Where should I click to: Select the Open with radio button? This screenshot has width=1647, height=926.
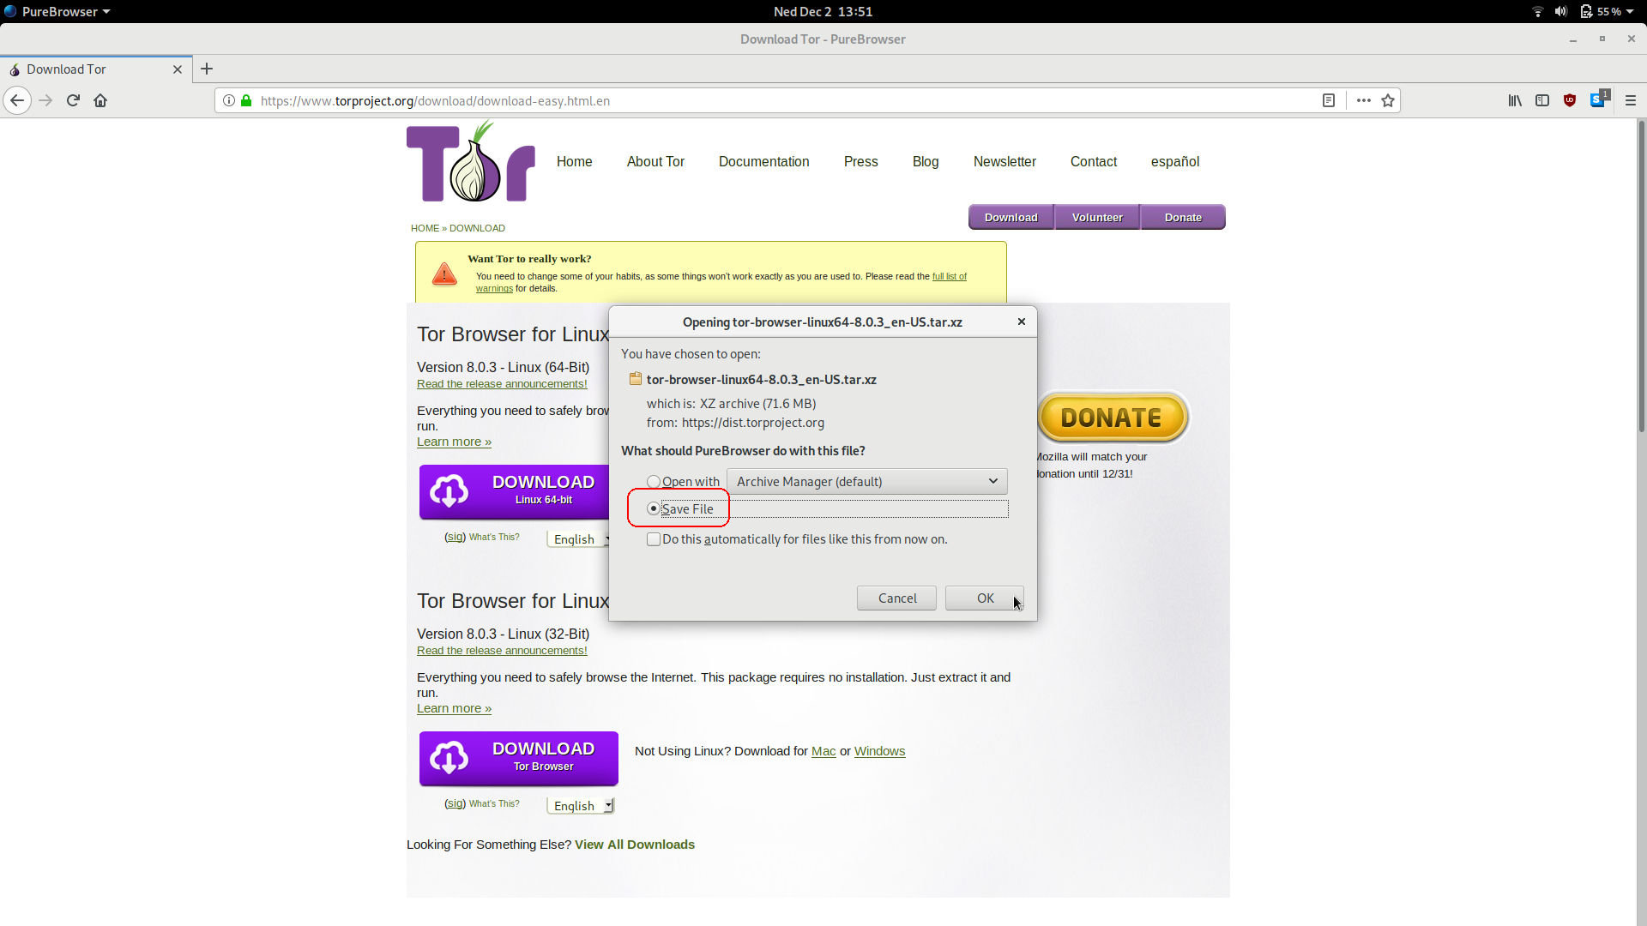point(653,480)
